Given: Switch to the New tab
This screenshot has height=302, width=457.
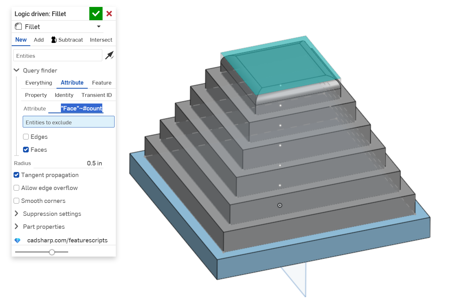Looking at the screenshot, I should pyautogui.click(x=21, y=40).
